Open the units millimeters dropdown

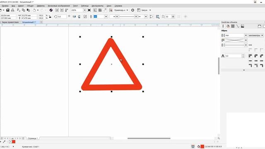pos(256,35)
